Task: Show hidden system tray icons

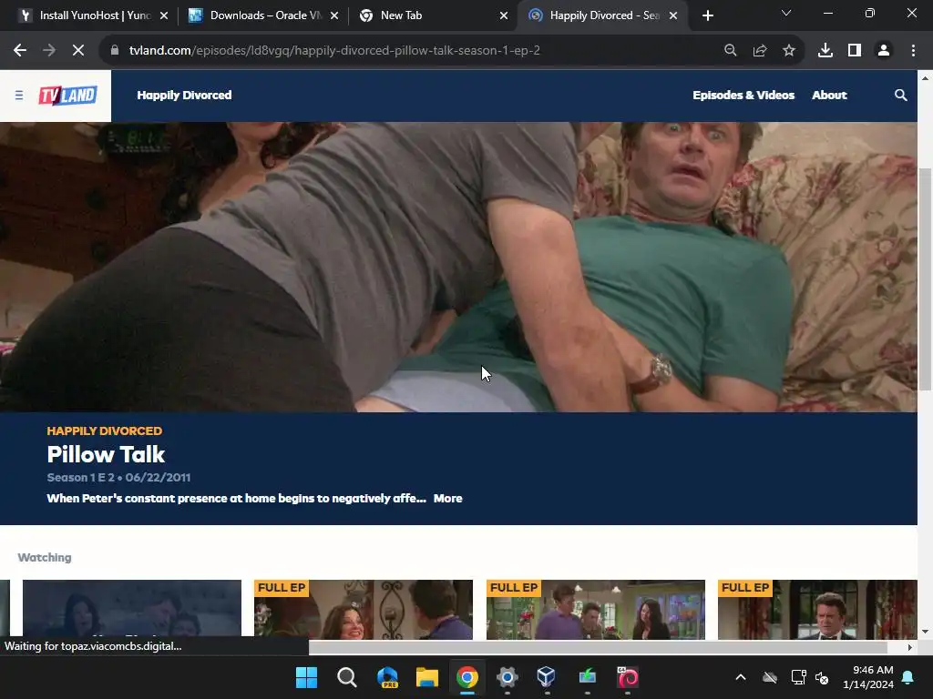Action: tap(741, 677)
